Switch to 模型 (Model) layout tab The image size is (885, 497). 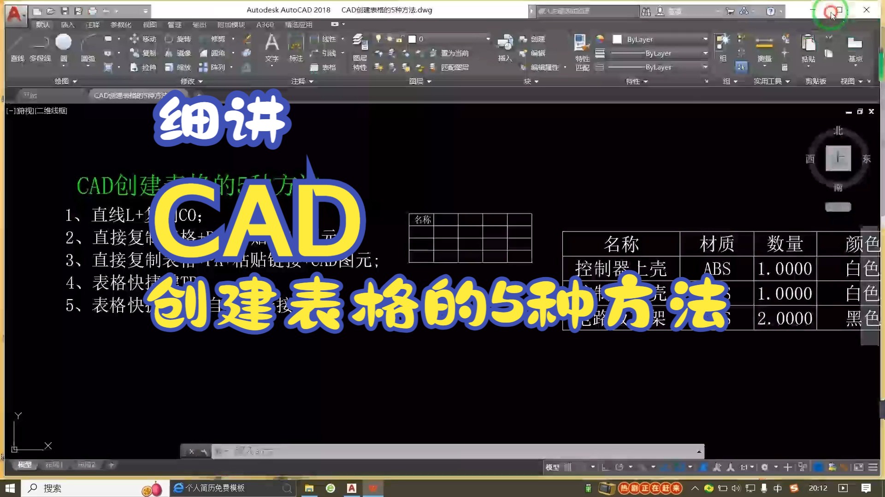pyautogui.click(x=24, y=465)
